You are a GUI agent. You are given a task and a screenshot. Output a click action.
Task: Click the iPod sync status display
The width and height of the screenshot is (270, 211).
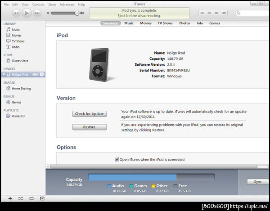pos(139,13)
